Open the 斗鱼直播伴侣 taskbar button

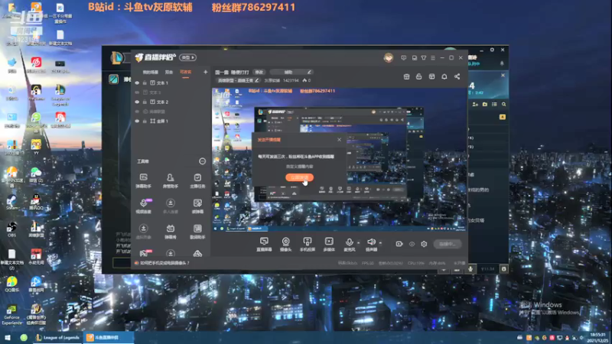(x=108, y=338)
